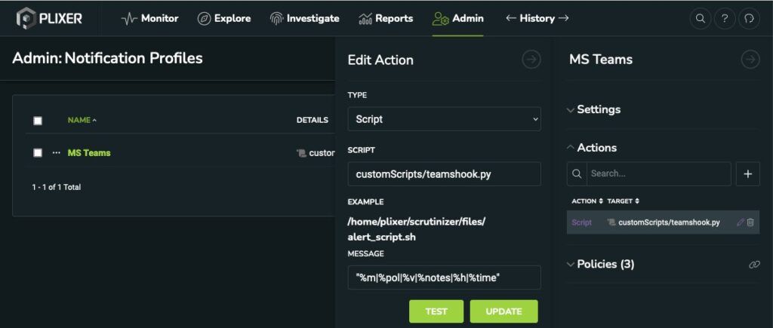This screenshot has height=328, width=773.
Task: Click the Policies link icon
Action: pos(754,265)
